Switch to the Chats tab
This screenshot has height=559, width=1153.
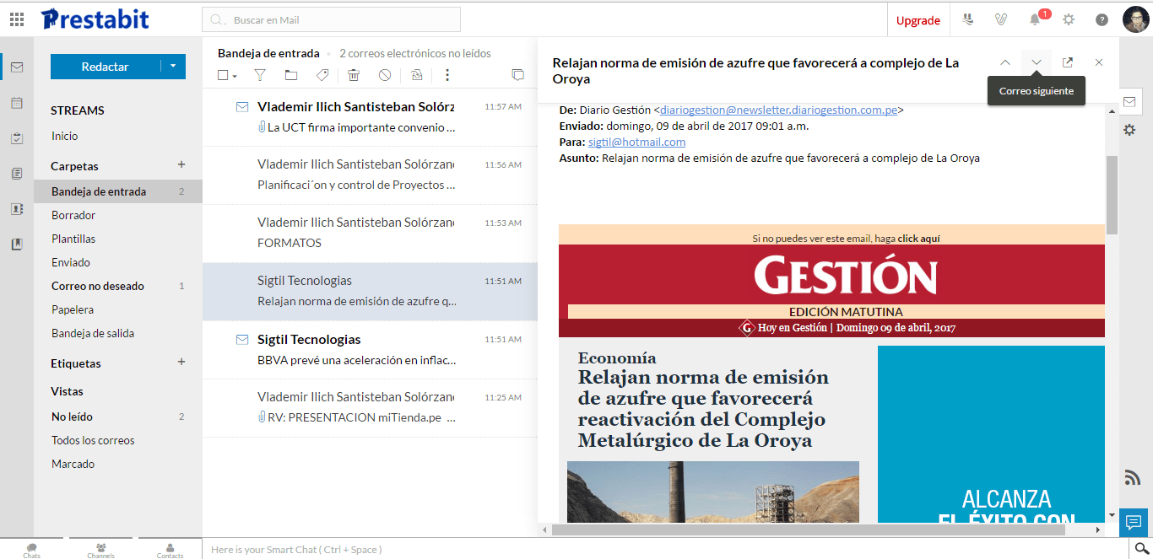(x=31, y=551)
